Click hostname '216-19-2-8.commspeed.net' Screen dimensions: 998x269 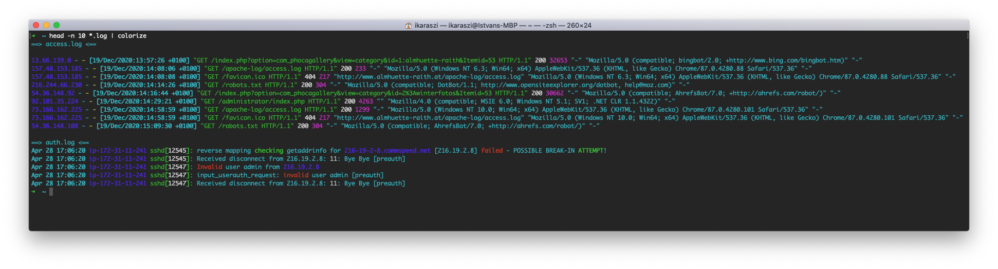click(x=387, y=151)
